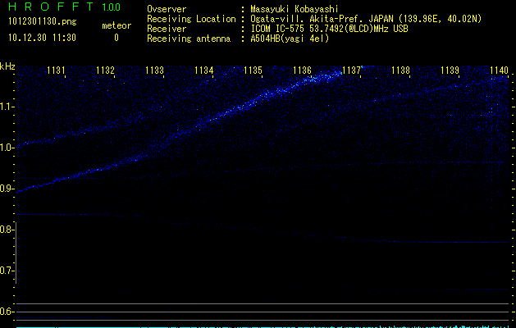
Task: Click the 1131 time axis marker
Action: click(x=56, y=70)
